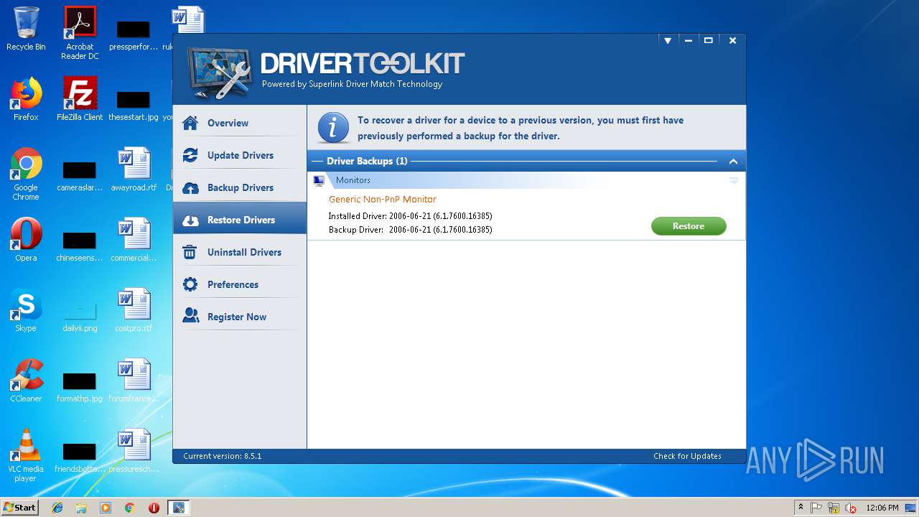Open formathp.jpg image file
This screenshot has width=919, height=517.
tap(80, 387)
